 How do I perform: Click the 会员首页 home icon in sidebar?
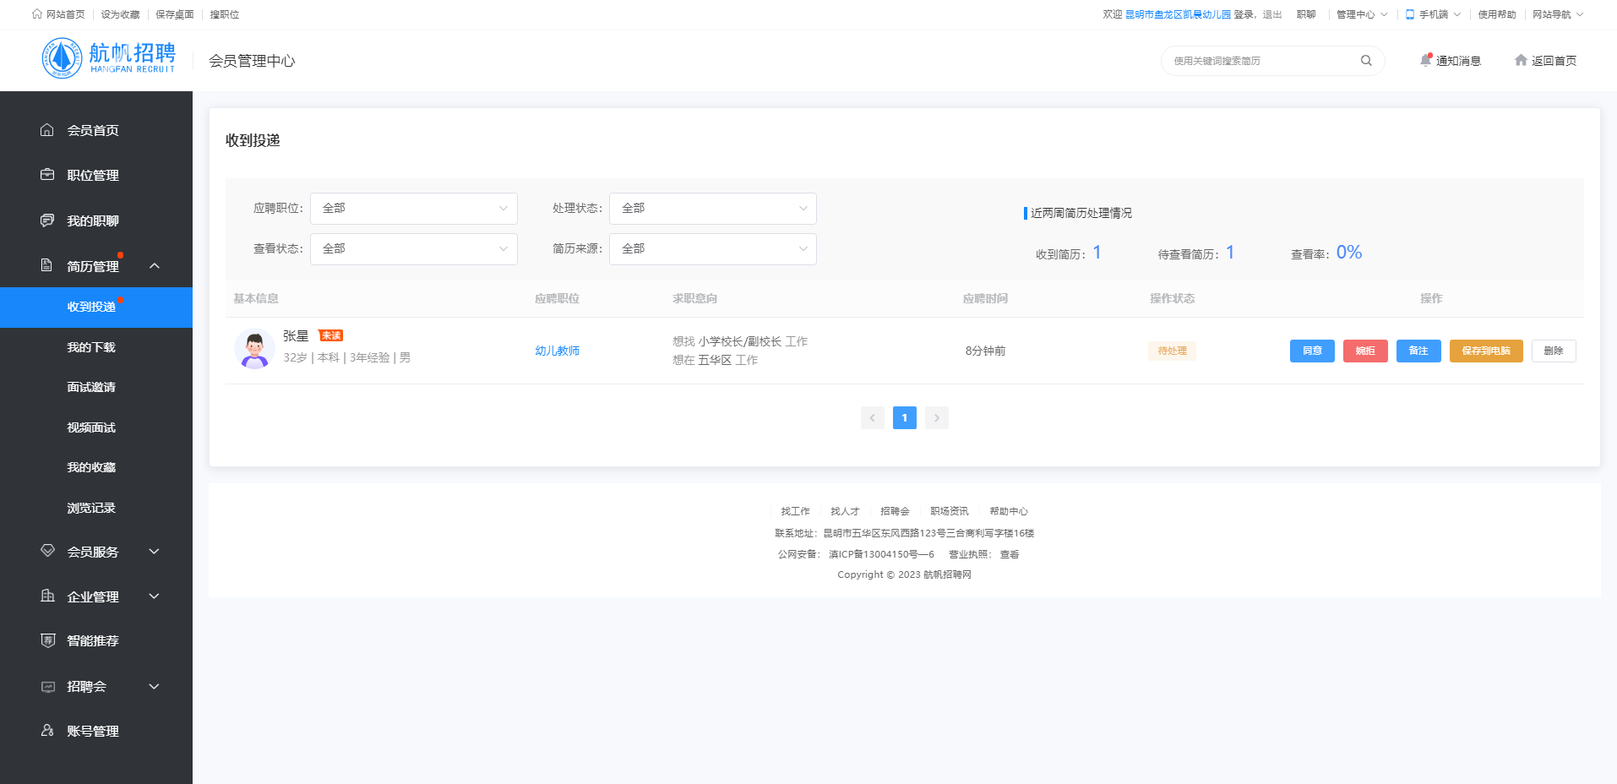[47, 130]
